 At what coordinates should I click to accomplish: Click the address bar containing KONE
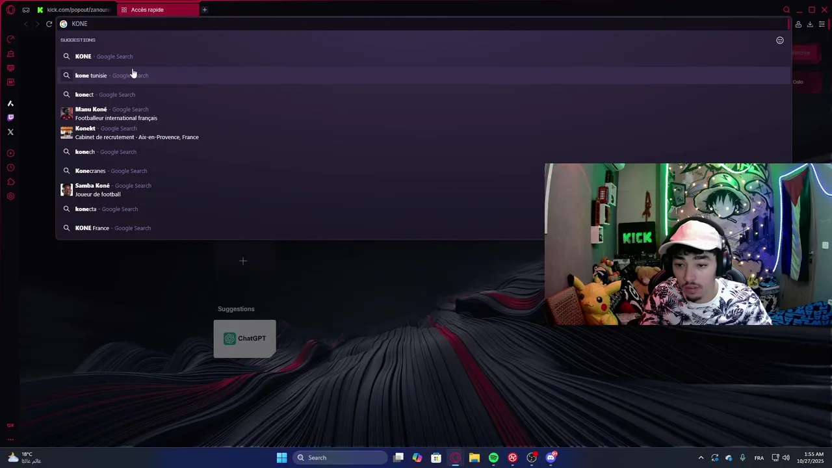click(x=422, y=24)
